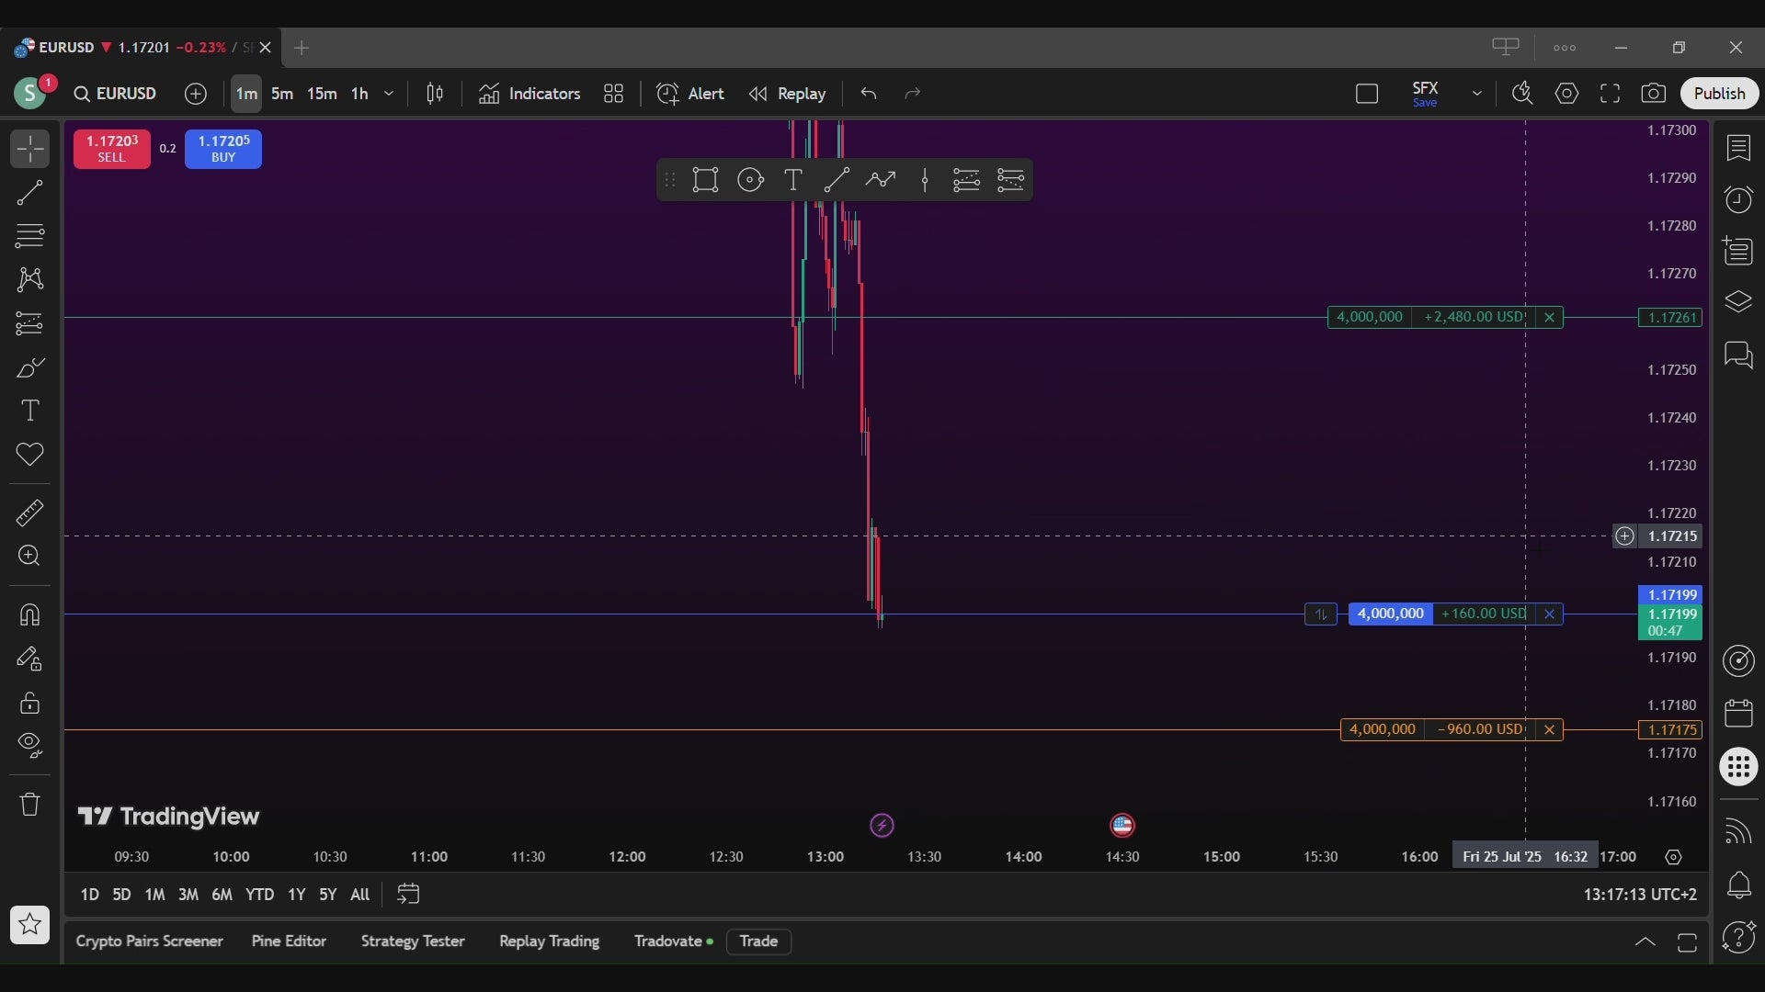
Task: Start bar Replay mode
Action: (x=787, y=94)
